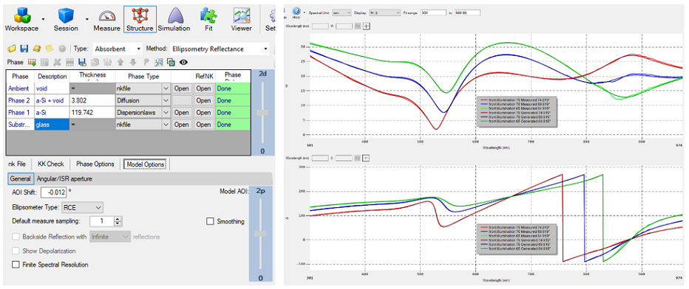This screenshot has height=289, width=689.
Task: Click the a-Si + void description cell
Action: tap(52, 101)
